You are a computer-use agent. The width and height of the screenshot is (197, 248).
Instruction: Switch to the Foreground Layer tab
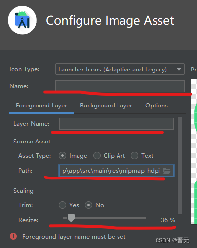pyautogui.click(x=41, y=106)
